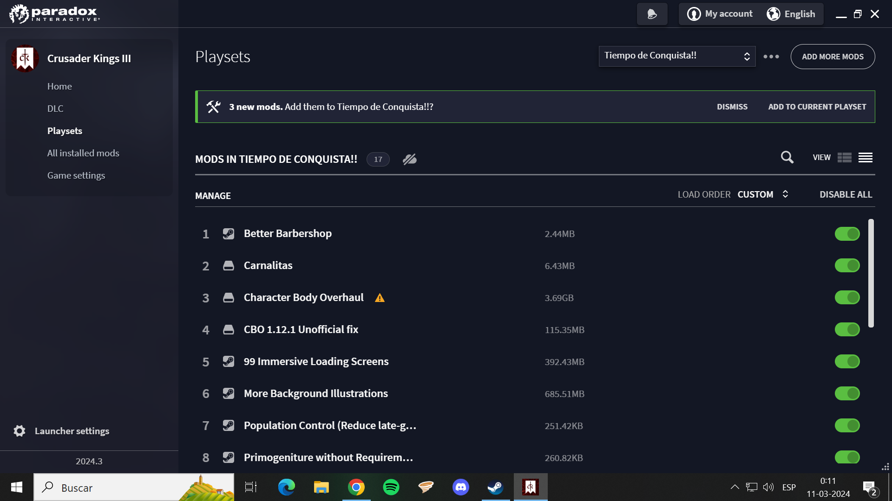Click the Steam icon for More Background Illustrations
This screenshot has width=892, height=501.
pyautogui.click(x=228, y=393)
